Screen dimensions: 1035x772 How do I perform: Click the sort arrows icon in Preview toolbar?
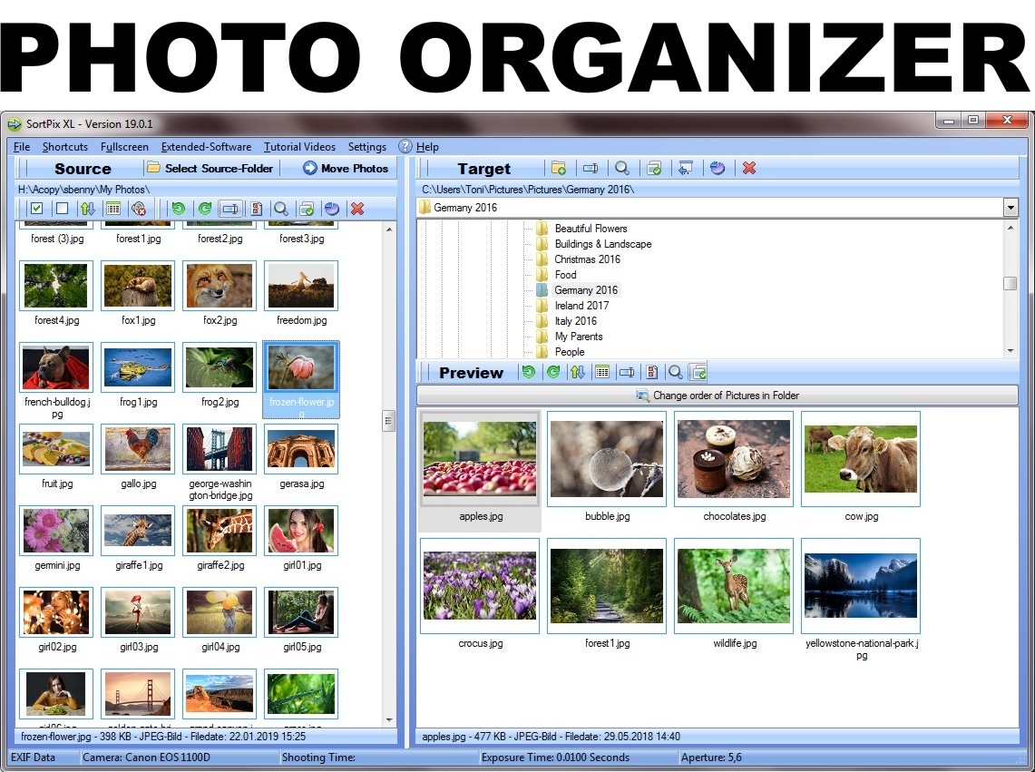[578, 372]
